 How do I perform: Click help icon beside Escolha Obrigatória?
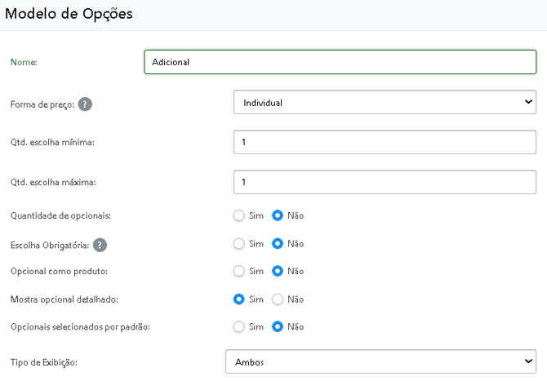point(100,244)
